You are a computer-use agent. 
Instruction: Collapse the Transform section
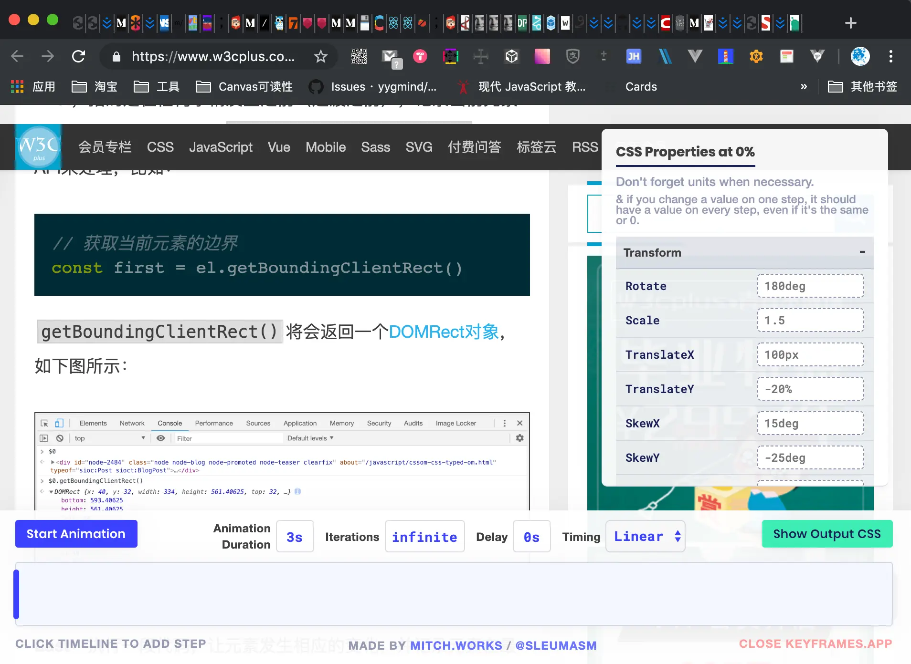862,252
